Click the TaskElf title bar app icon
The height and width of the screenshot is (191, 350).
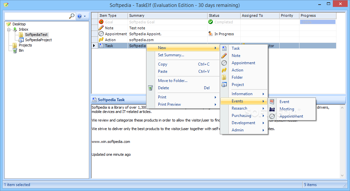coord(6,5)
